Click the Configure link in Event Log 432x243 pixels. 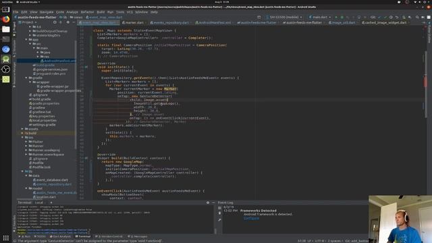(251, 218)
